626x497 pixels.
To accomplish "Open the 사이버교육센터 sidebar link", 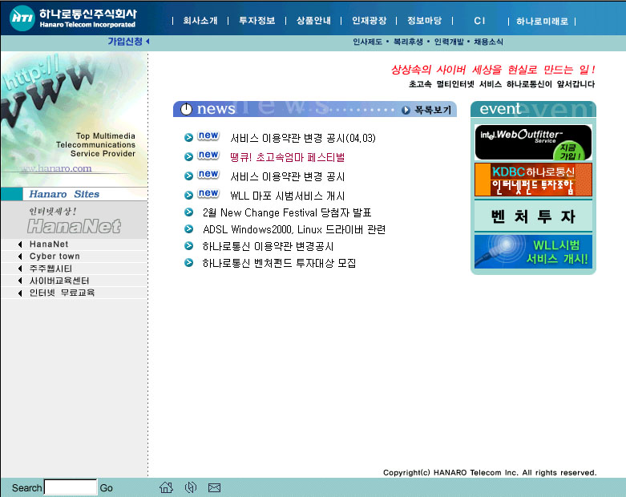I will pyautogui.click(x=59, y=281).
